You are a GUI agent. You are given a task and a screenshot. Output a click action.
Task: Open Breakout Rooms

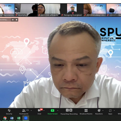coord(86,110)
